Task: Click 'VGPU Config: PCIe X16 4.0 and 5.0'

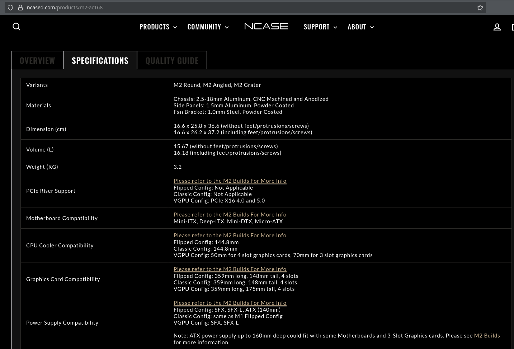Action: [x=219, y=201]
